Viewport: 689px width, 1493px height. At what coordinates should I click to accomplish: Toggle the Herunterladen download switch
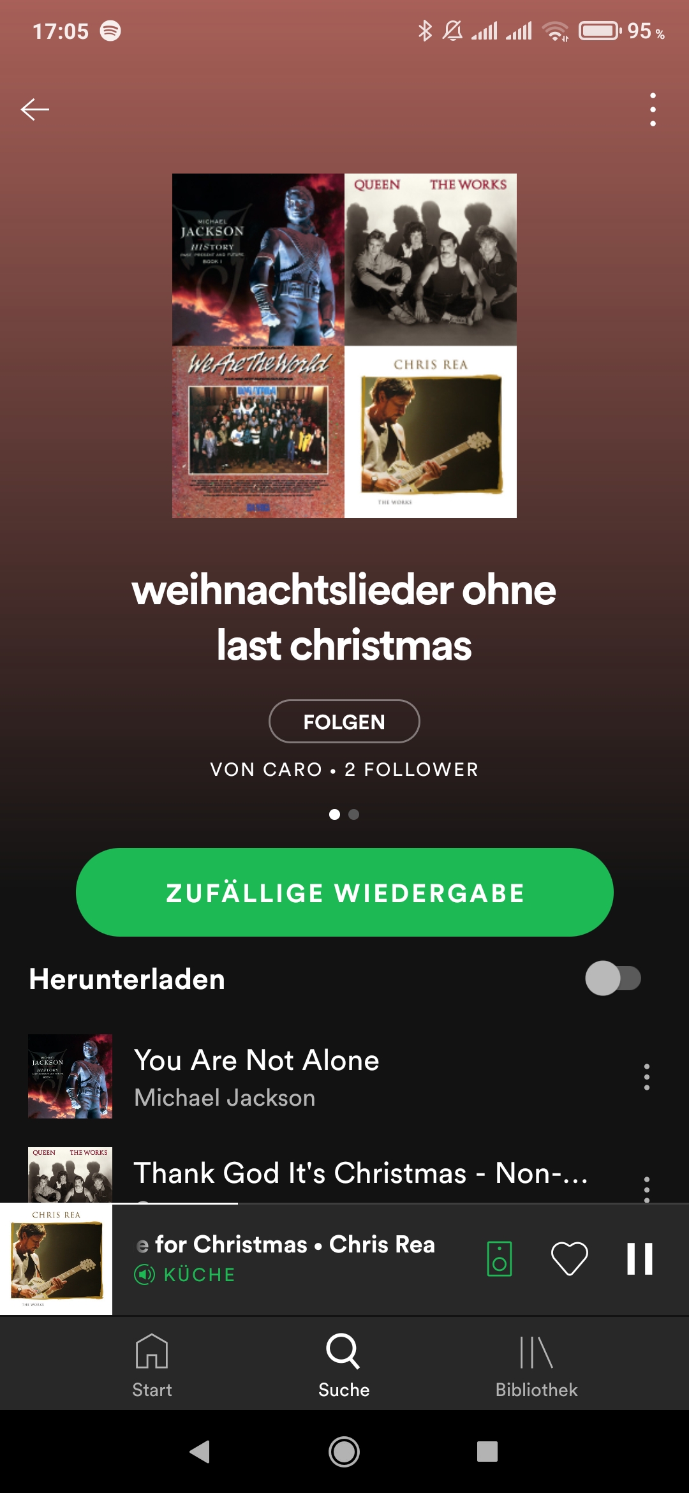(613, 978)
